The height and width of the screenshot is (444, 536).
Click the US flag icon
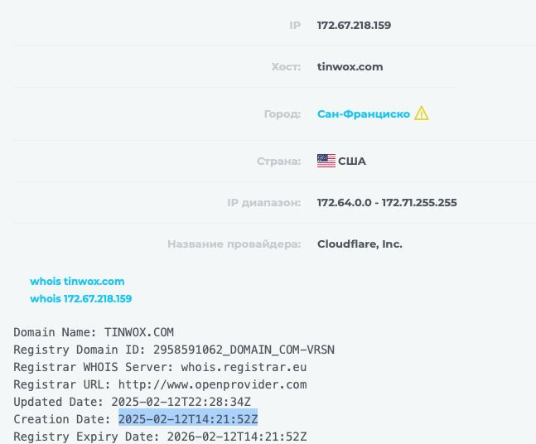[326, 161]
